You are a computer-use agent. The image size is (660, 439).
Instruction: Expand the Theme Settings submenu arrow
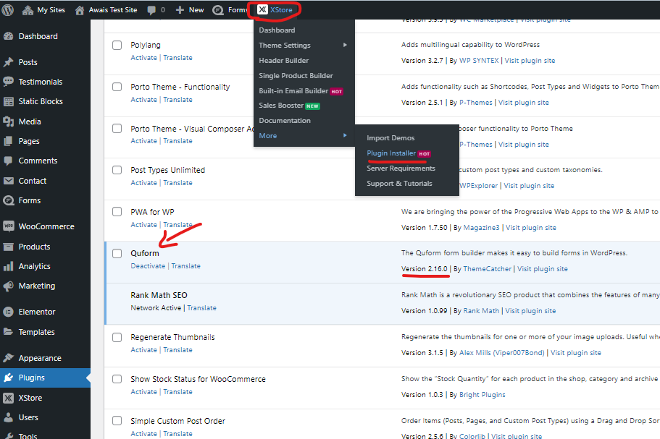tap(345, 45)
